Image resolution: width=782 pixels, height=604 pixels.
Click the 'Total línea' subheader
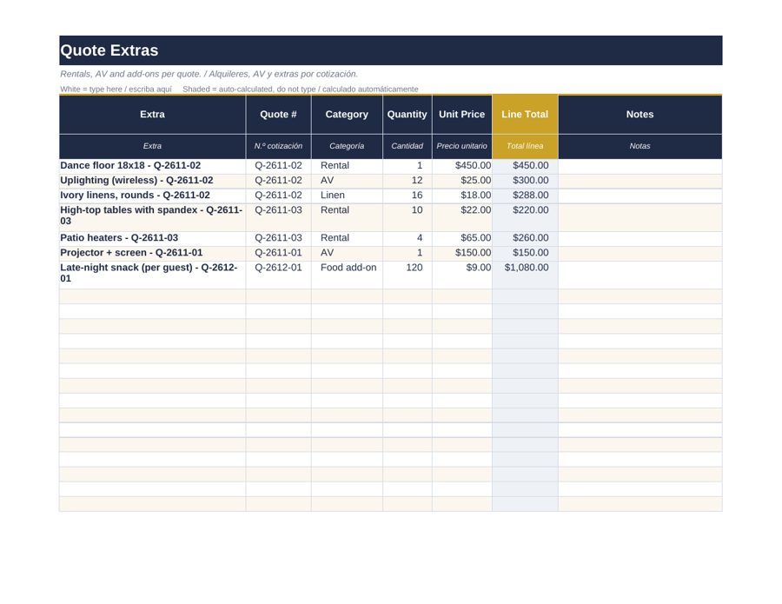525,146
